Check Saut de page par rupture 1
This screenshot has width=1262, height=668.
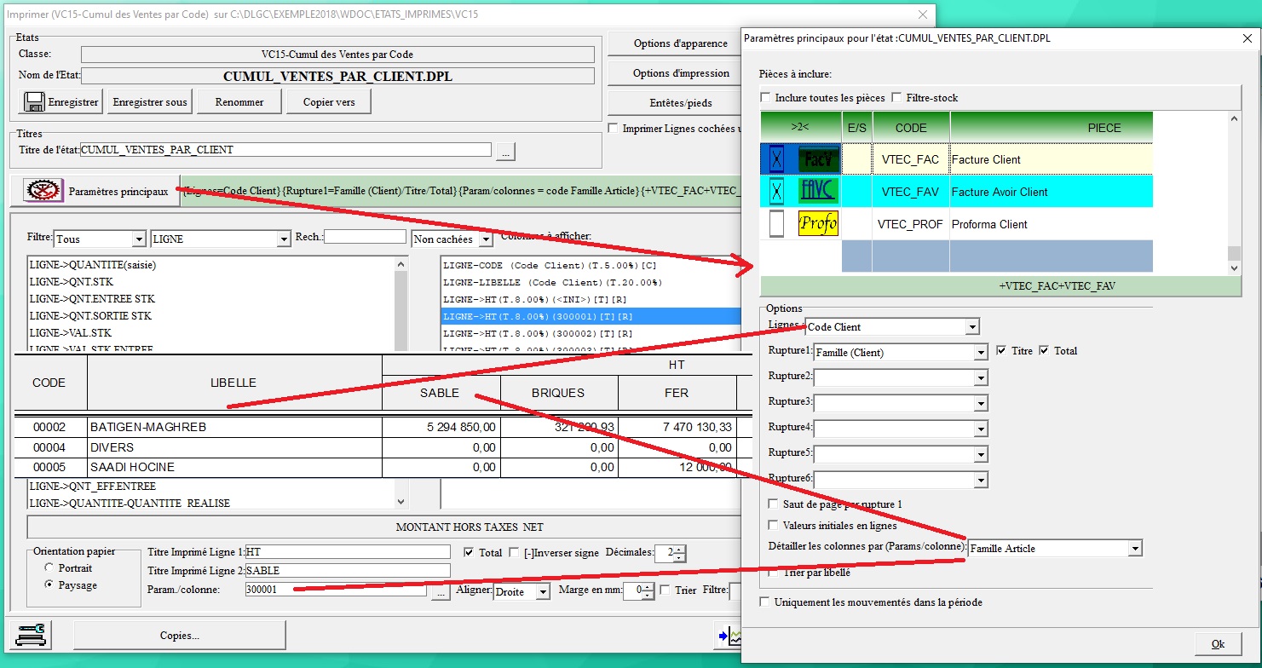click(774, 504)
